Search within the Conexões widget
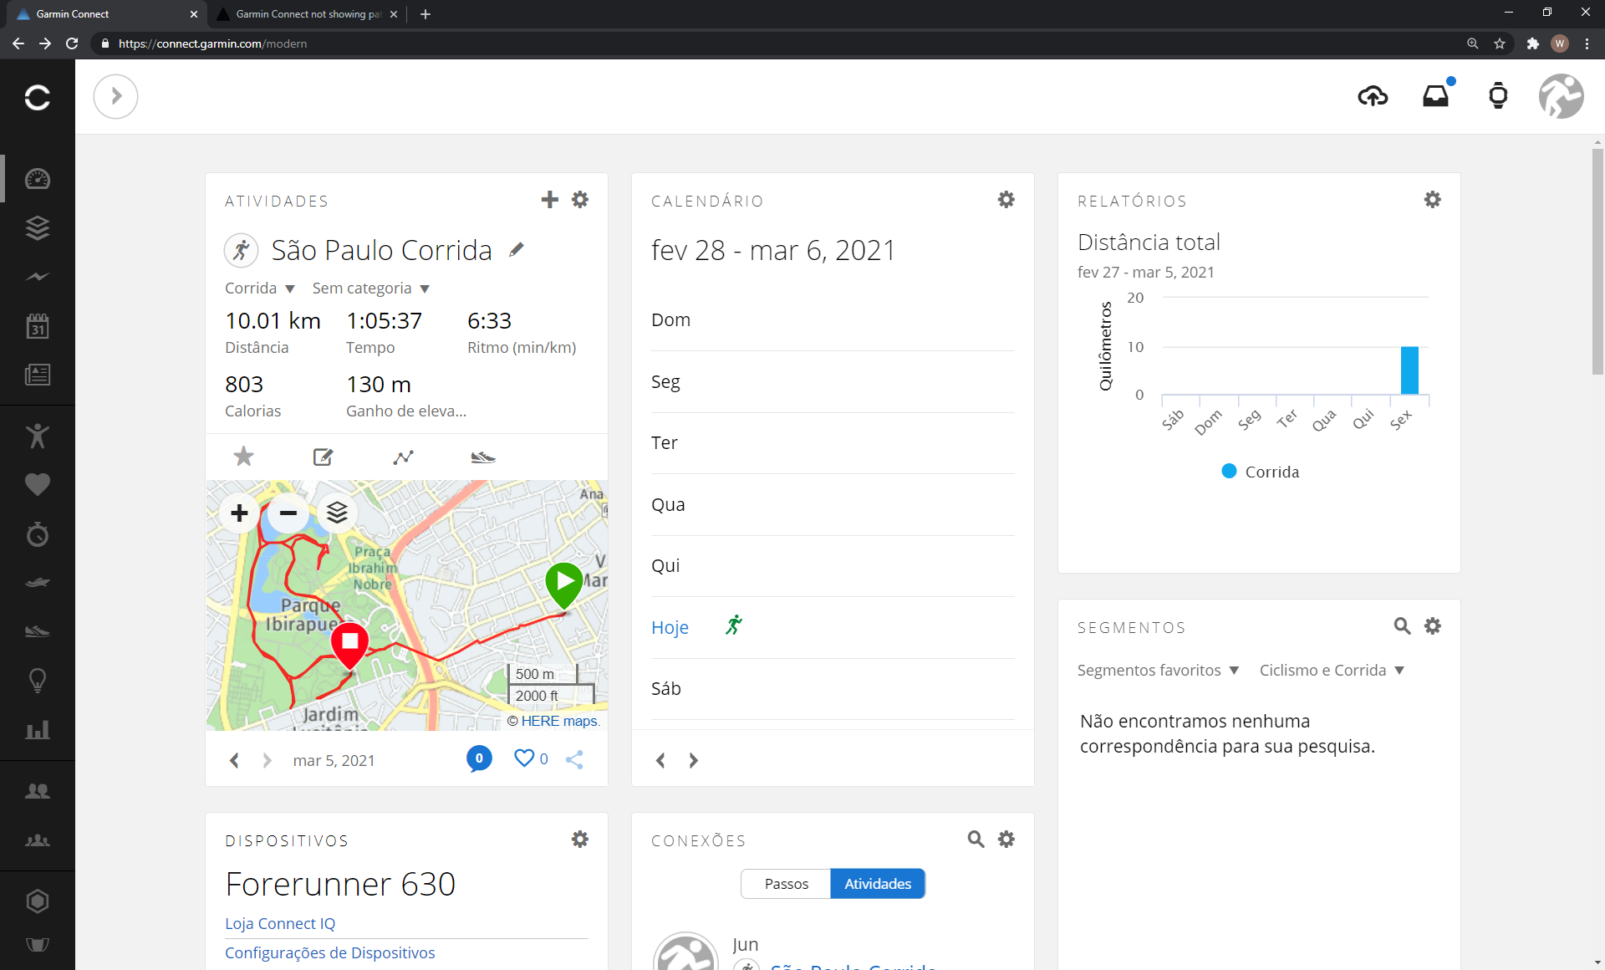The height and width of the screenshot is (970, 1605). [976, 839]
